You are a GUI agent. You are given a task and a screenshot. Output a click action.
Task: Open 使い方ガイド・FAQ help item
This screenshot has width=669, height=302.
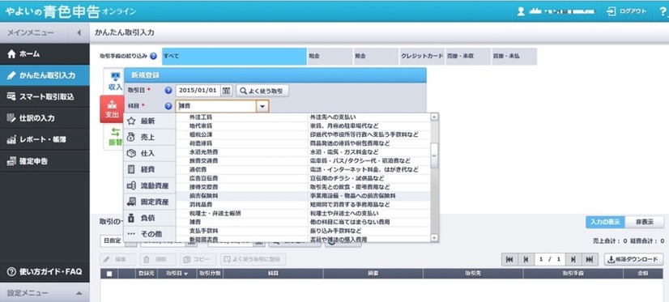(45, 272)
